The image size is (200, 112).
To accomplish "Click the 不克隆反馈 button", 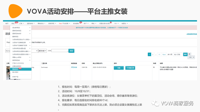I will point(130,68).
